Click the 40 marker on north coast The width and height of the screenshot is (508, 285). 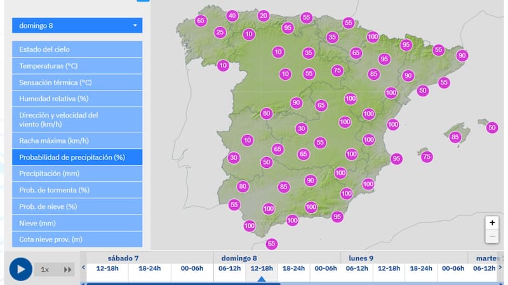tap(232, 15)
